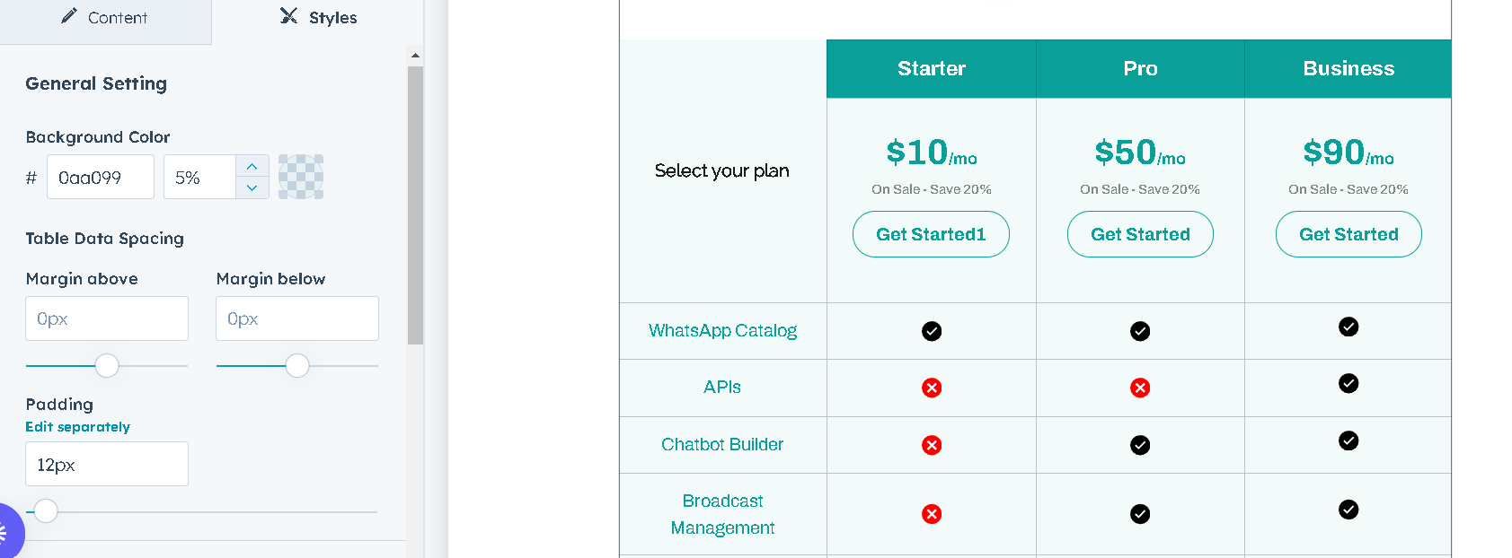Click the Margin above slider handle
Screen dimensions: 1512x558
pyautogui.click(x=107, y=366)
